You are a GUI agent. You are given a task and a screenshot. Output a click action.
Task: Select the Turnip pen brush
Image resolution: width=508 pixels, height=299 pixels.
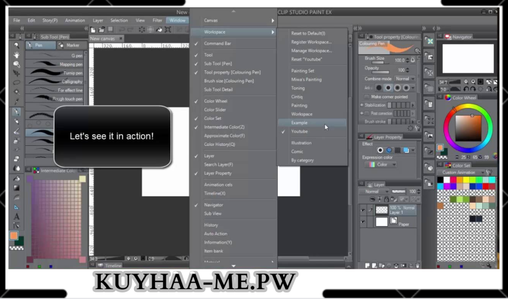click(x=55, y=73)
